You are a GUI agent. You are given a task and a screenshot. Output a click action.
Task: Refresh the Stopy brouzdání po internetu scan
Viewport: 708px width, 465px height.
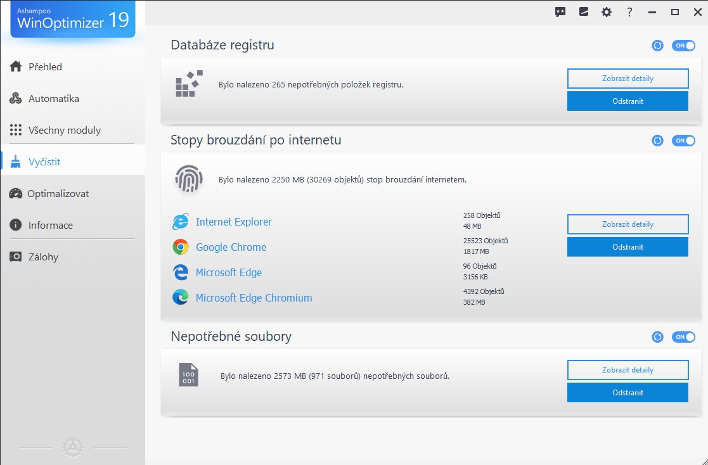click(657, 141)
